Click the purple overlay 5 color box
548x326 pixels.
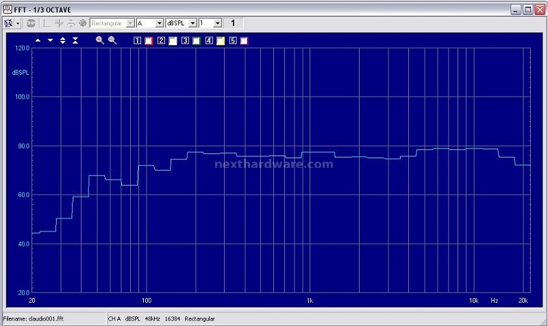[x=244, y=41]
